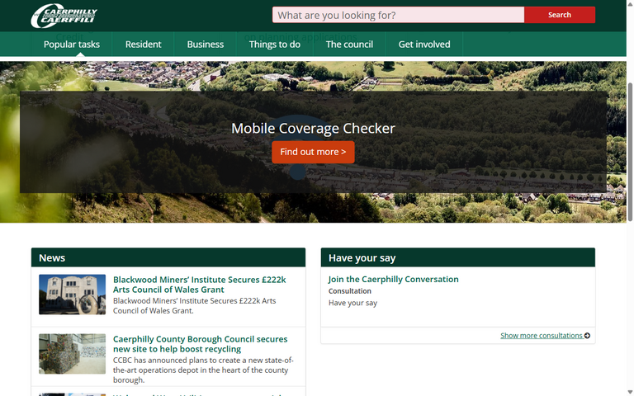This screenshot has height=396, width=634.
Task: Select The council menu item
Action: coord(349,45)
